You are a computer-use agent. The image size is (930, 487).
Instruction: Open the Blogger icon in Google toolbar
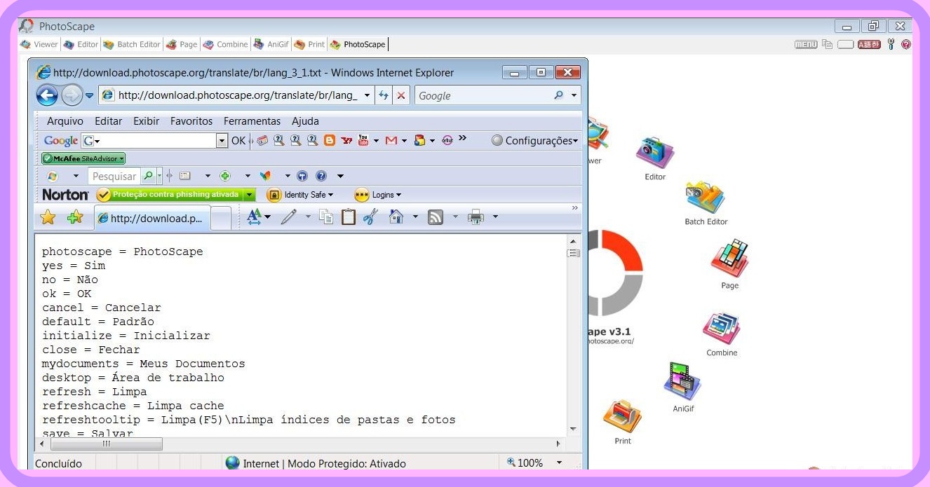330,140
